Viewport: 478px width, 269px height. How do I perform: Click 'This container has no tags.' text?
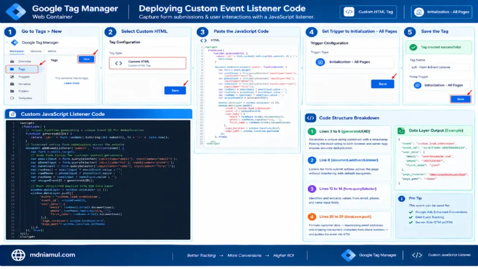(71, 78)
